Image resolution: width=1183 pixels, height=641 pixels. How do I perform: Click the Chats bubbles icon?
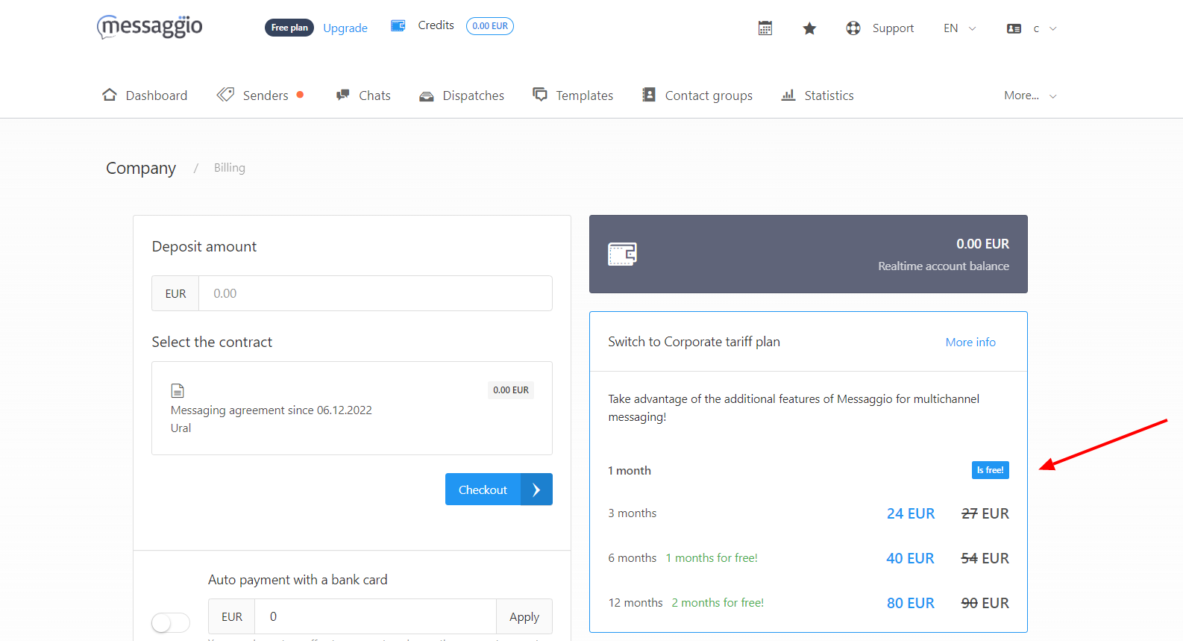pyautogui.click(x=343, y=95)
